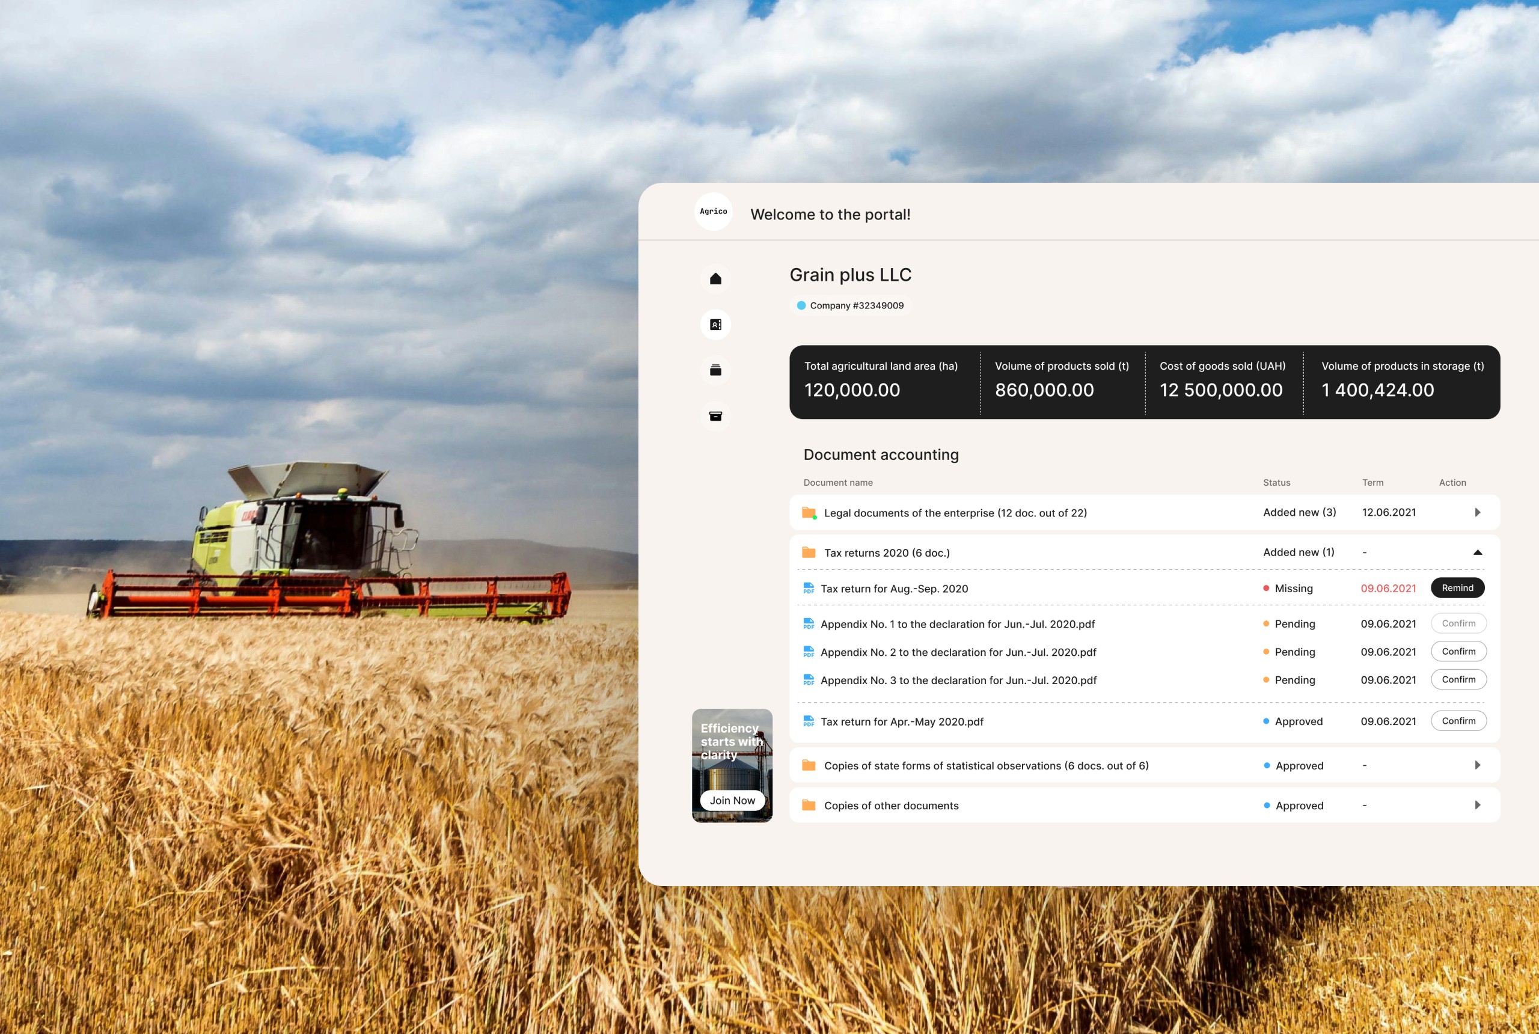The height and width of the screenshot is (1034, 1539).
Task: Confirm Appendix No. 1 to the declaration
Action: tap(1458, 623)
